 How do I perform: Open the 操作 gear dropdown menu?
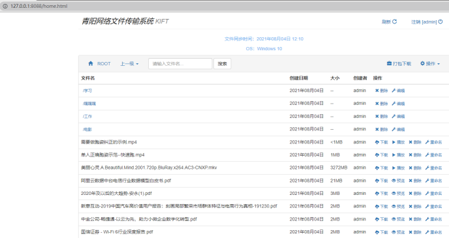[x=430, y=63]
